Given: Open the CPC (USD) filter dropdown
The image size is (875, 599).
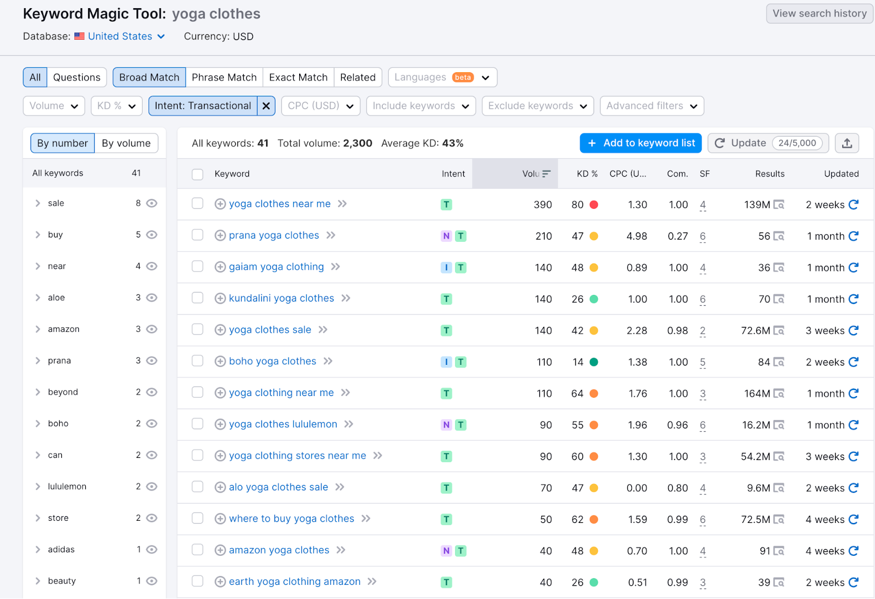Looking at the screenshot, I should (x=320, y=106).
